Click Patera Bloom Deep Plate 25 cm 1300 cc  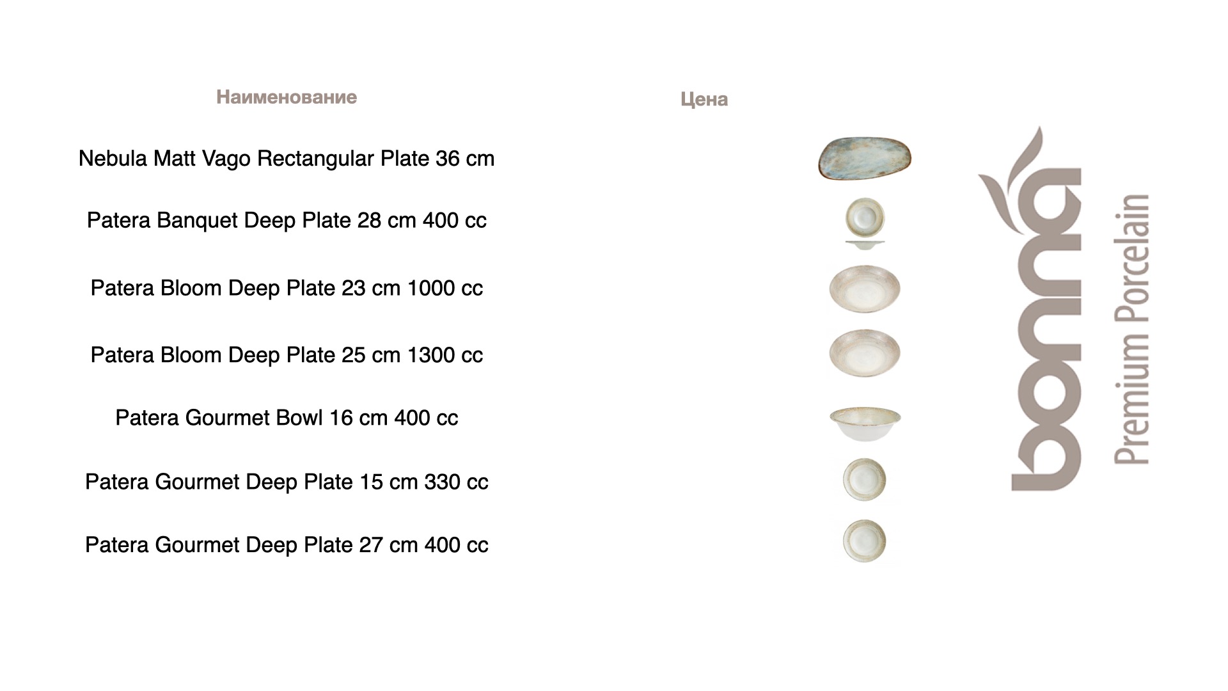coord(286,356)
